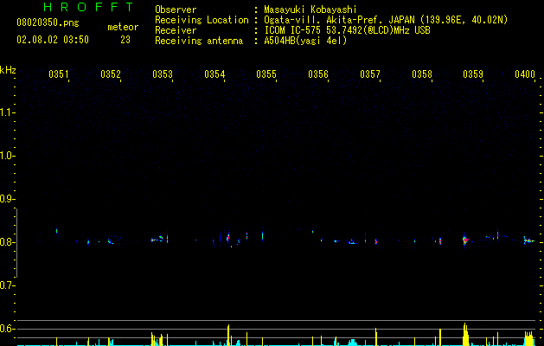This screenshot has height=346, width=544.
Task: Click the 0353 time marker
Action: (x=163, y=74)
